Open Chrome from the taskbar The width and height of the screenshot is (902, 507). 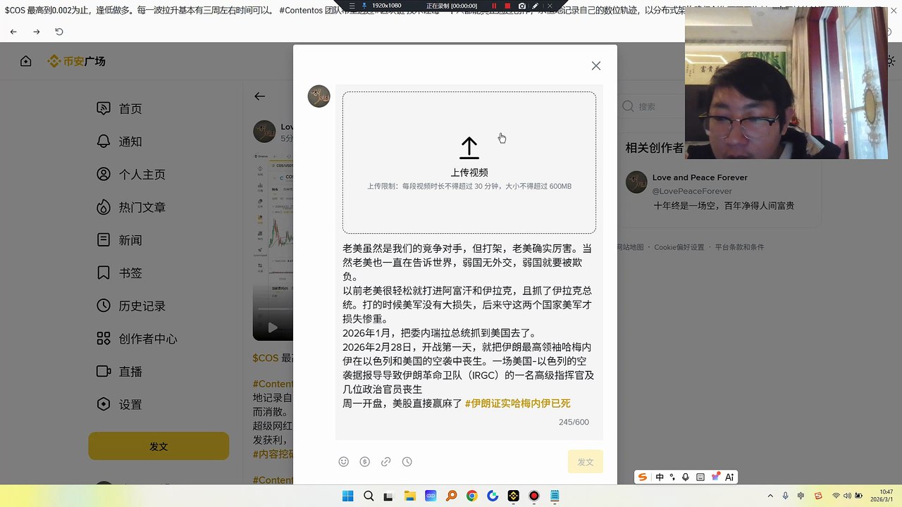click(472, 496)
